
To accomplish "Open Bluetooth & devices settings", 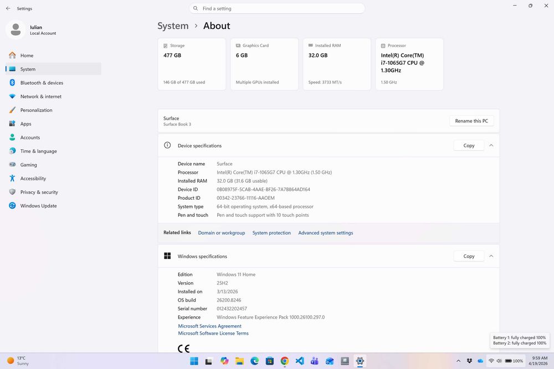I will tap(53, 82).
